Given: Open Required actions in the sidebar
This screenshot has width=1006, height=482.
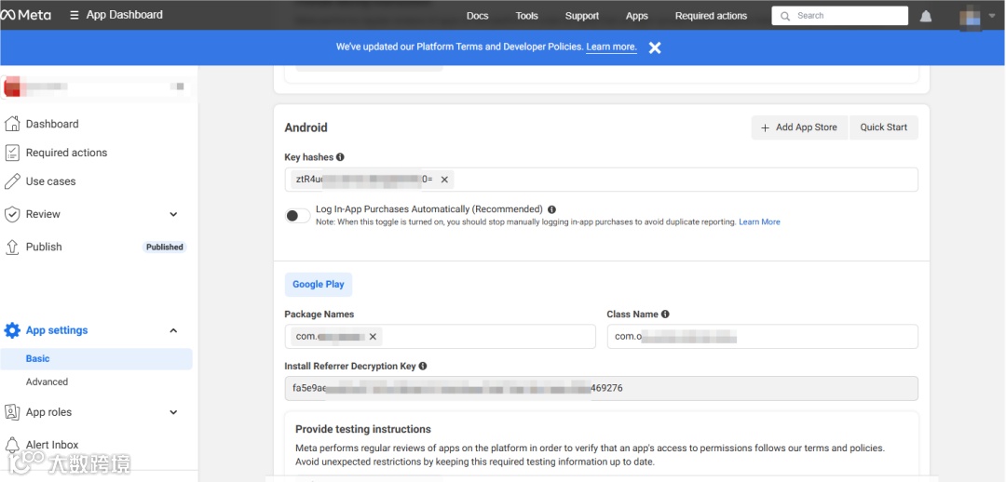Looking at the screenshot, I should point(66,153).
